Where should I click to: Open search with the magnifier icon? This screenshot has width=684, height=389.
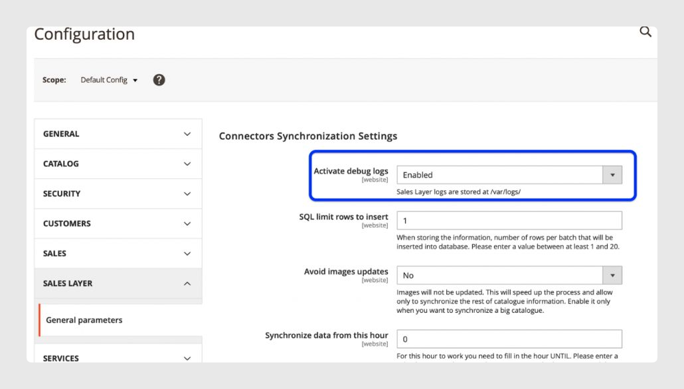click(645, 32)
